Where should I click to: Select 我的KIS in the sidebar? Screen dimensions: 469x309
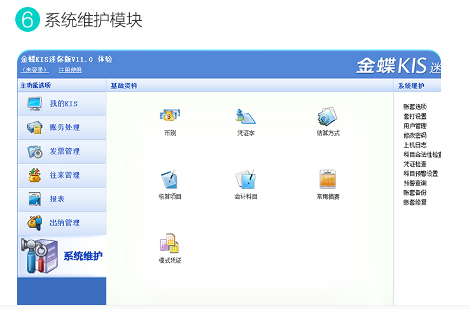tap(62, 104)
